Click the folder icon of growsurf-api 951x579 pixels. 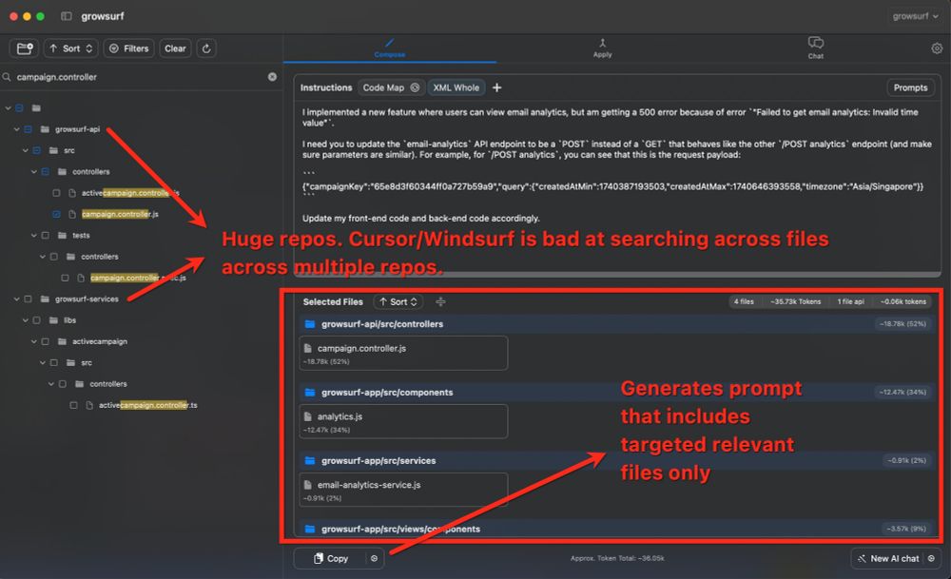[45, 129]
